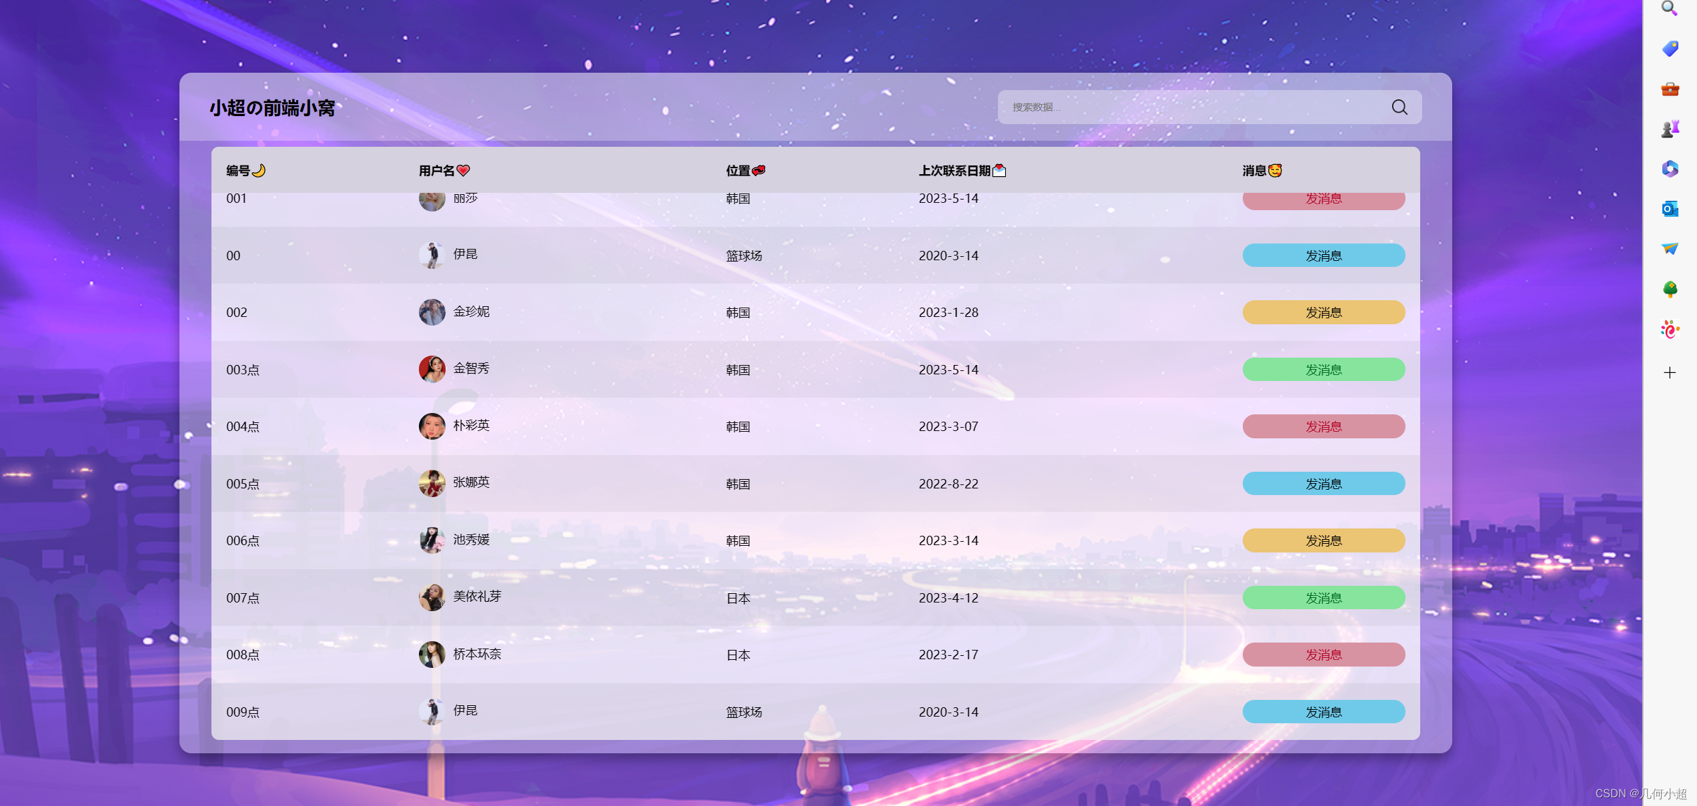Select username 朴彩英
The height and width of the screenshot is (806, 1697).
pos(472,426)
